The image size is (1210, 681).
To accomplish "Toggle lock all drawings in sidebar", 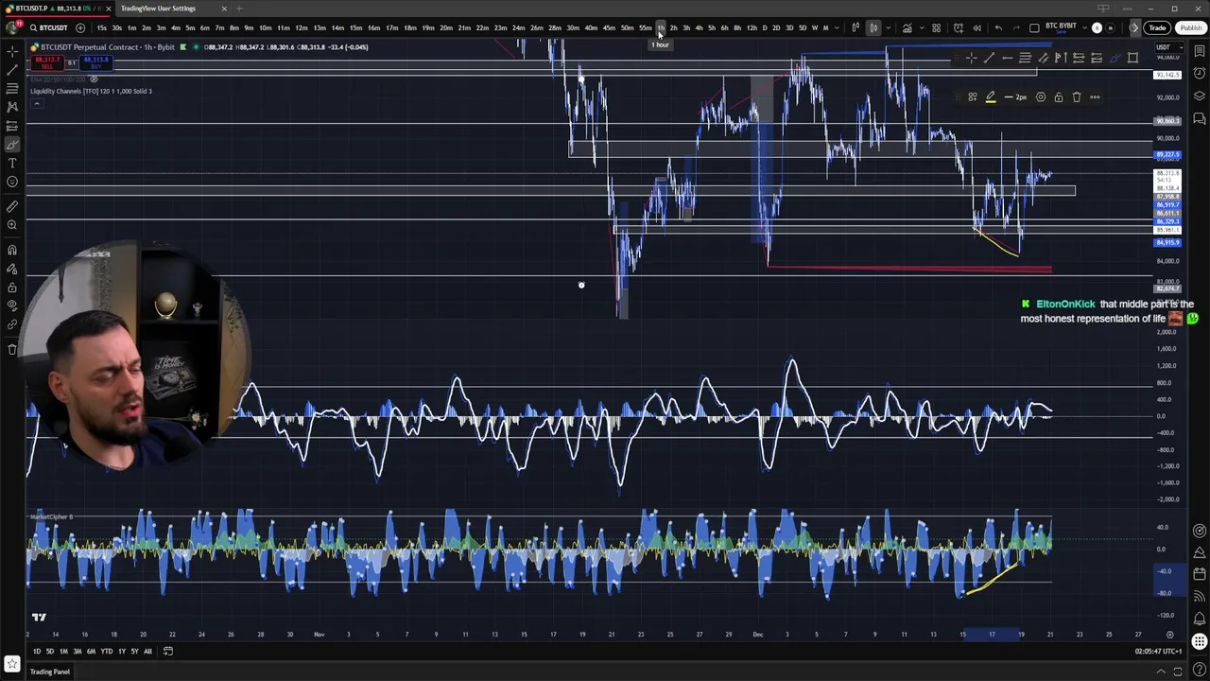I will tap(12, 287).
